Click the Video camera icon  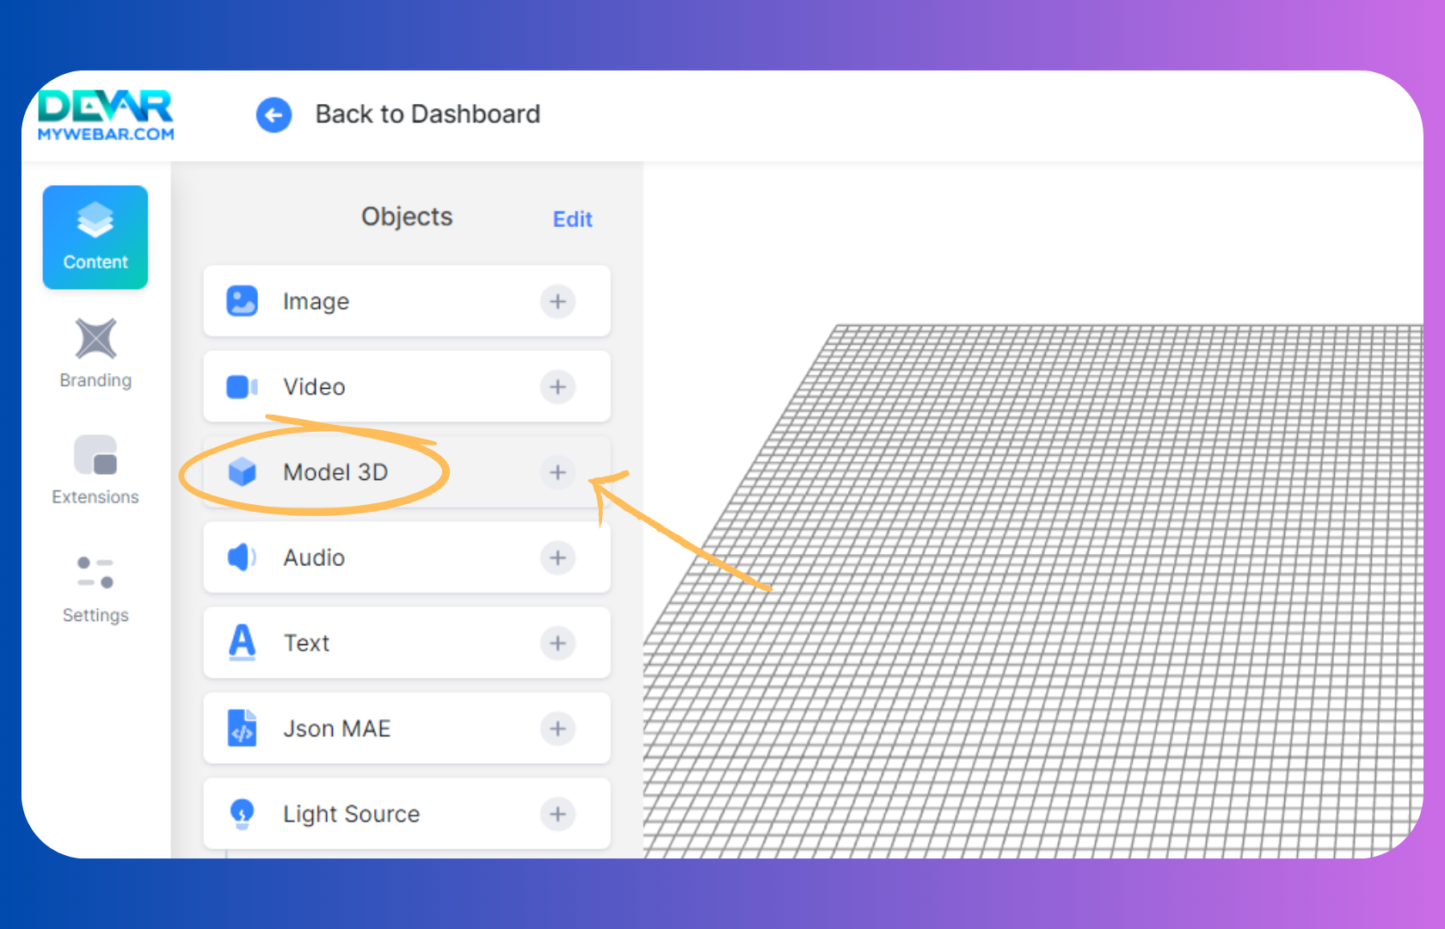(x=242, y=387)
